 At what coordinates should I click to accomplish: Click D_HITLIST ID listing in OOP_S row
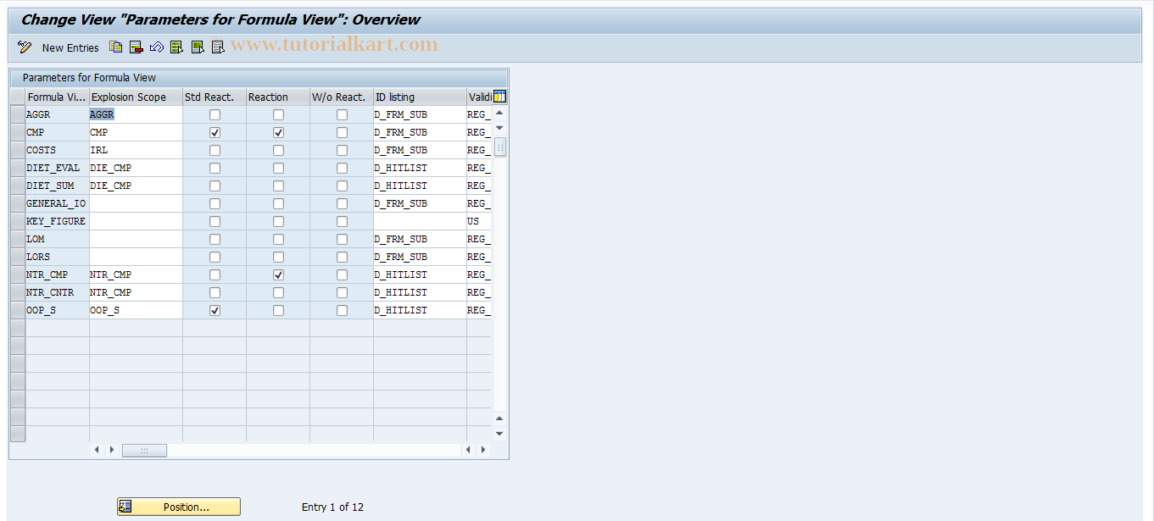coord(420,310)
